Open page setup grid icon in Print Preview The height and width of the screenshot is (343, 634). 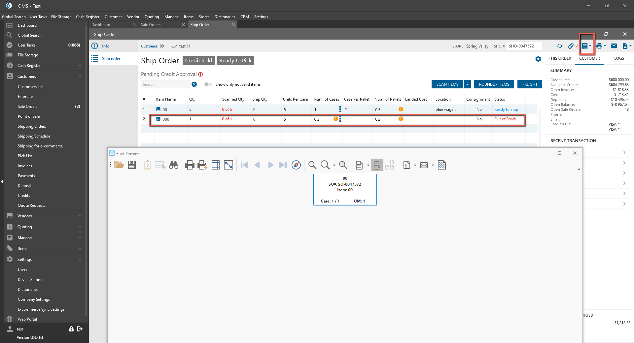pos(216,165)
